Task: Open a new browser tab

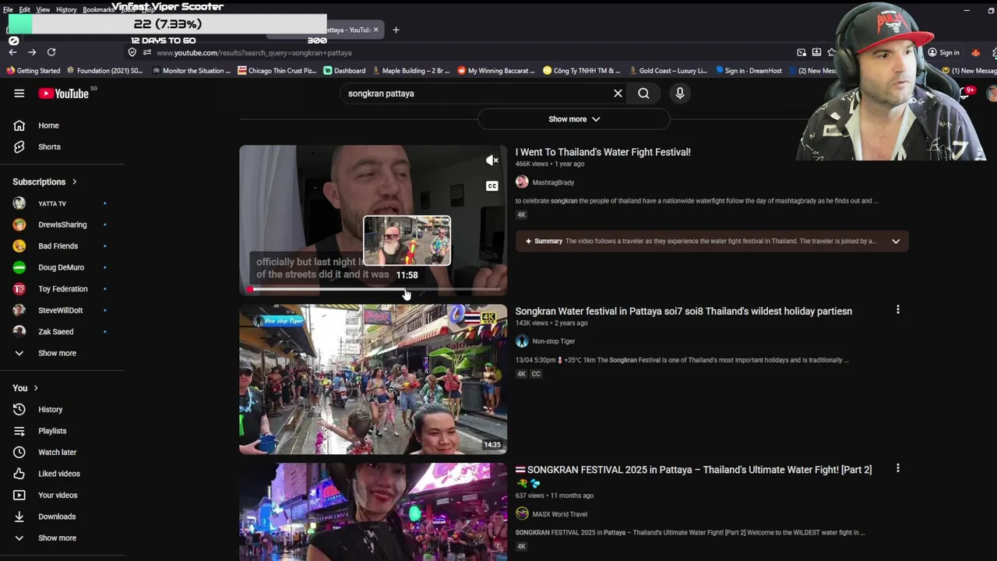Action: [396, 30]
